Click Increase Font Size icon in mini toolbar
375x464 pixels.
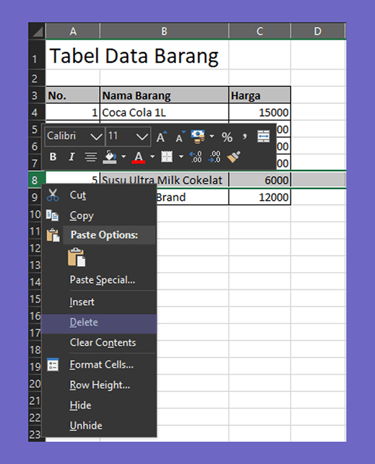pos(162,136)
